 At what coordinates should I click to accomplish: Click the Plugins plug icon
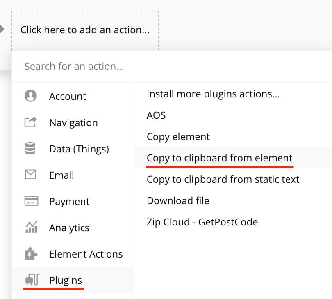pyautogui.click(x=32, y=280)
